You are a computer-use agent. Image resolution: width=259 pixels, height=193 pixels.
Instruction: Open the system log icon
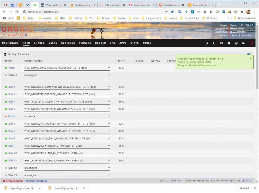coord(243,43)
